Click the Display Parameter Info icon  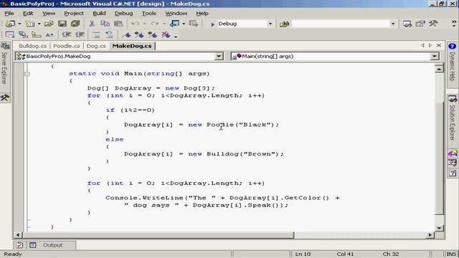23,35
